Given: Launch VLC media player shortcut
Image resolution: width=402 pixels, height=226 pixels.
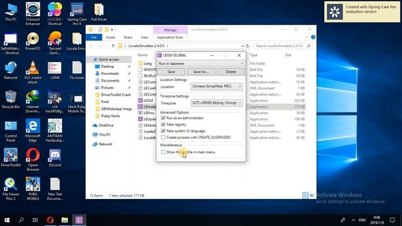Looking at the screenshot, I should coord(33,72).
